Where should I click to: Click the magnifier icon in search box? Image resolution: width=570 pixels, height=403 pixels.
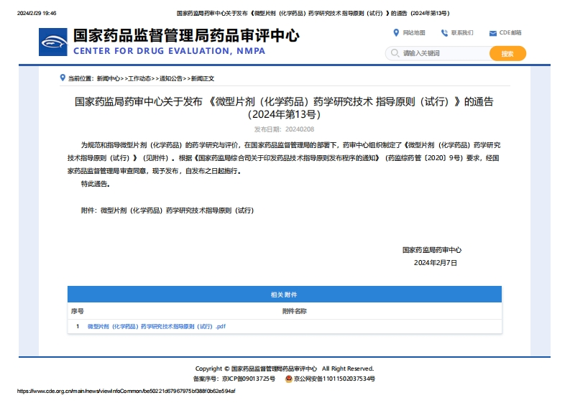tap(395, 53)
